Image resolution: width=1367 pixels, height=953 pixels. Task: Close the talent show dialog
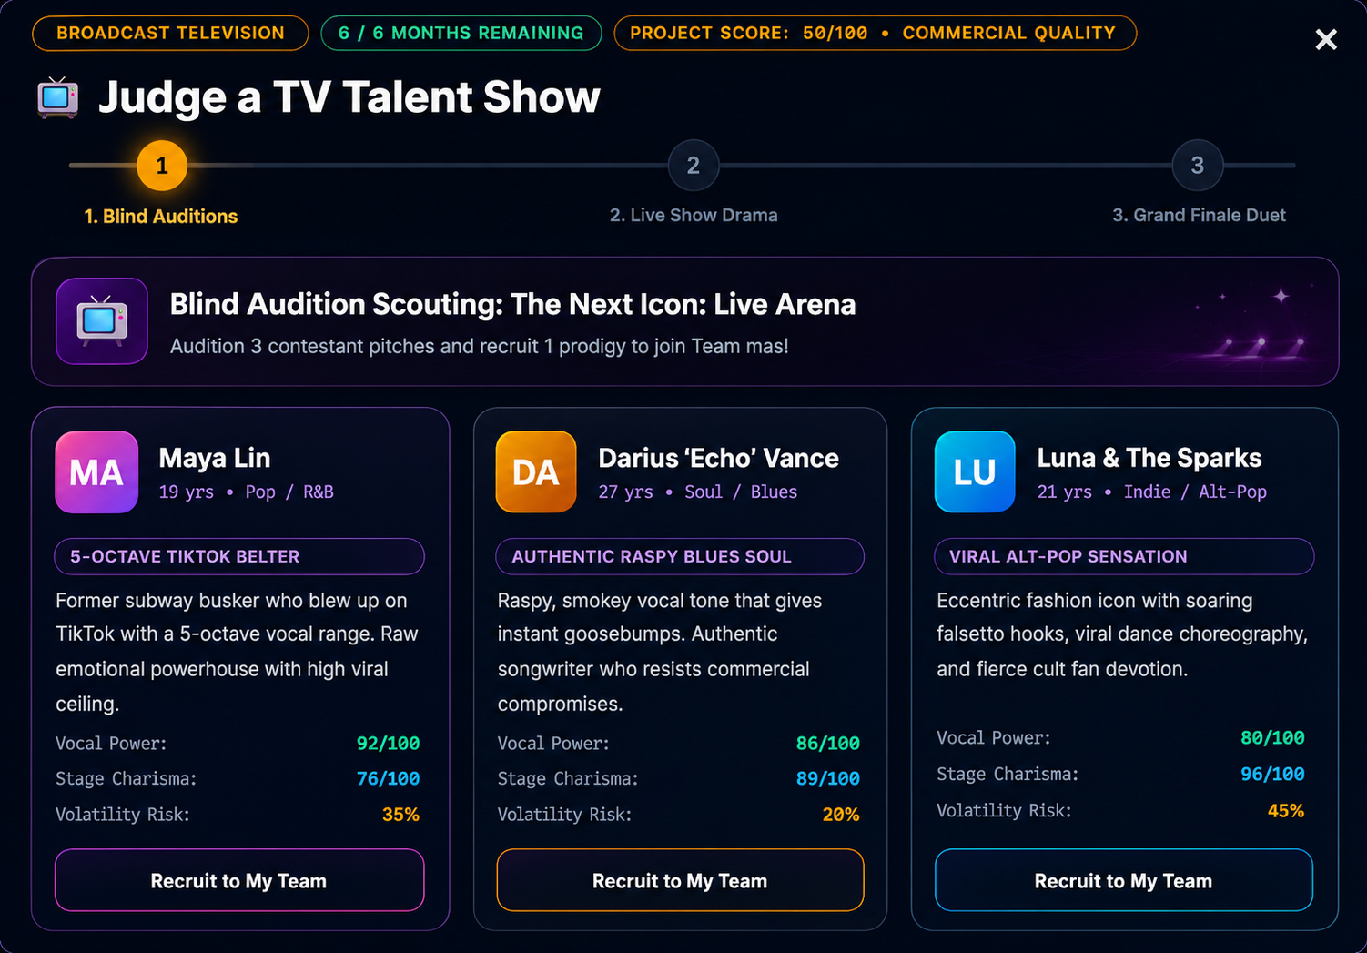click(1326, 39)
